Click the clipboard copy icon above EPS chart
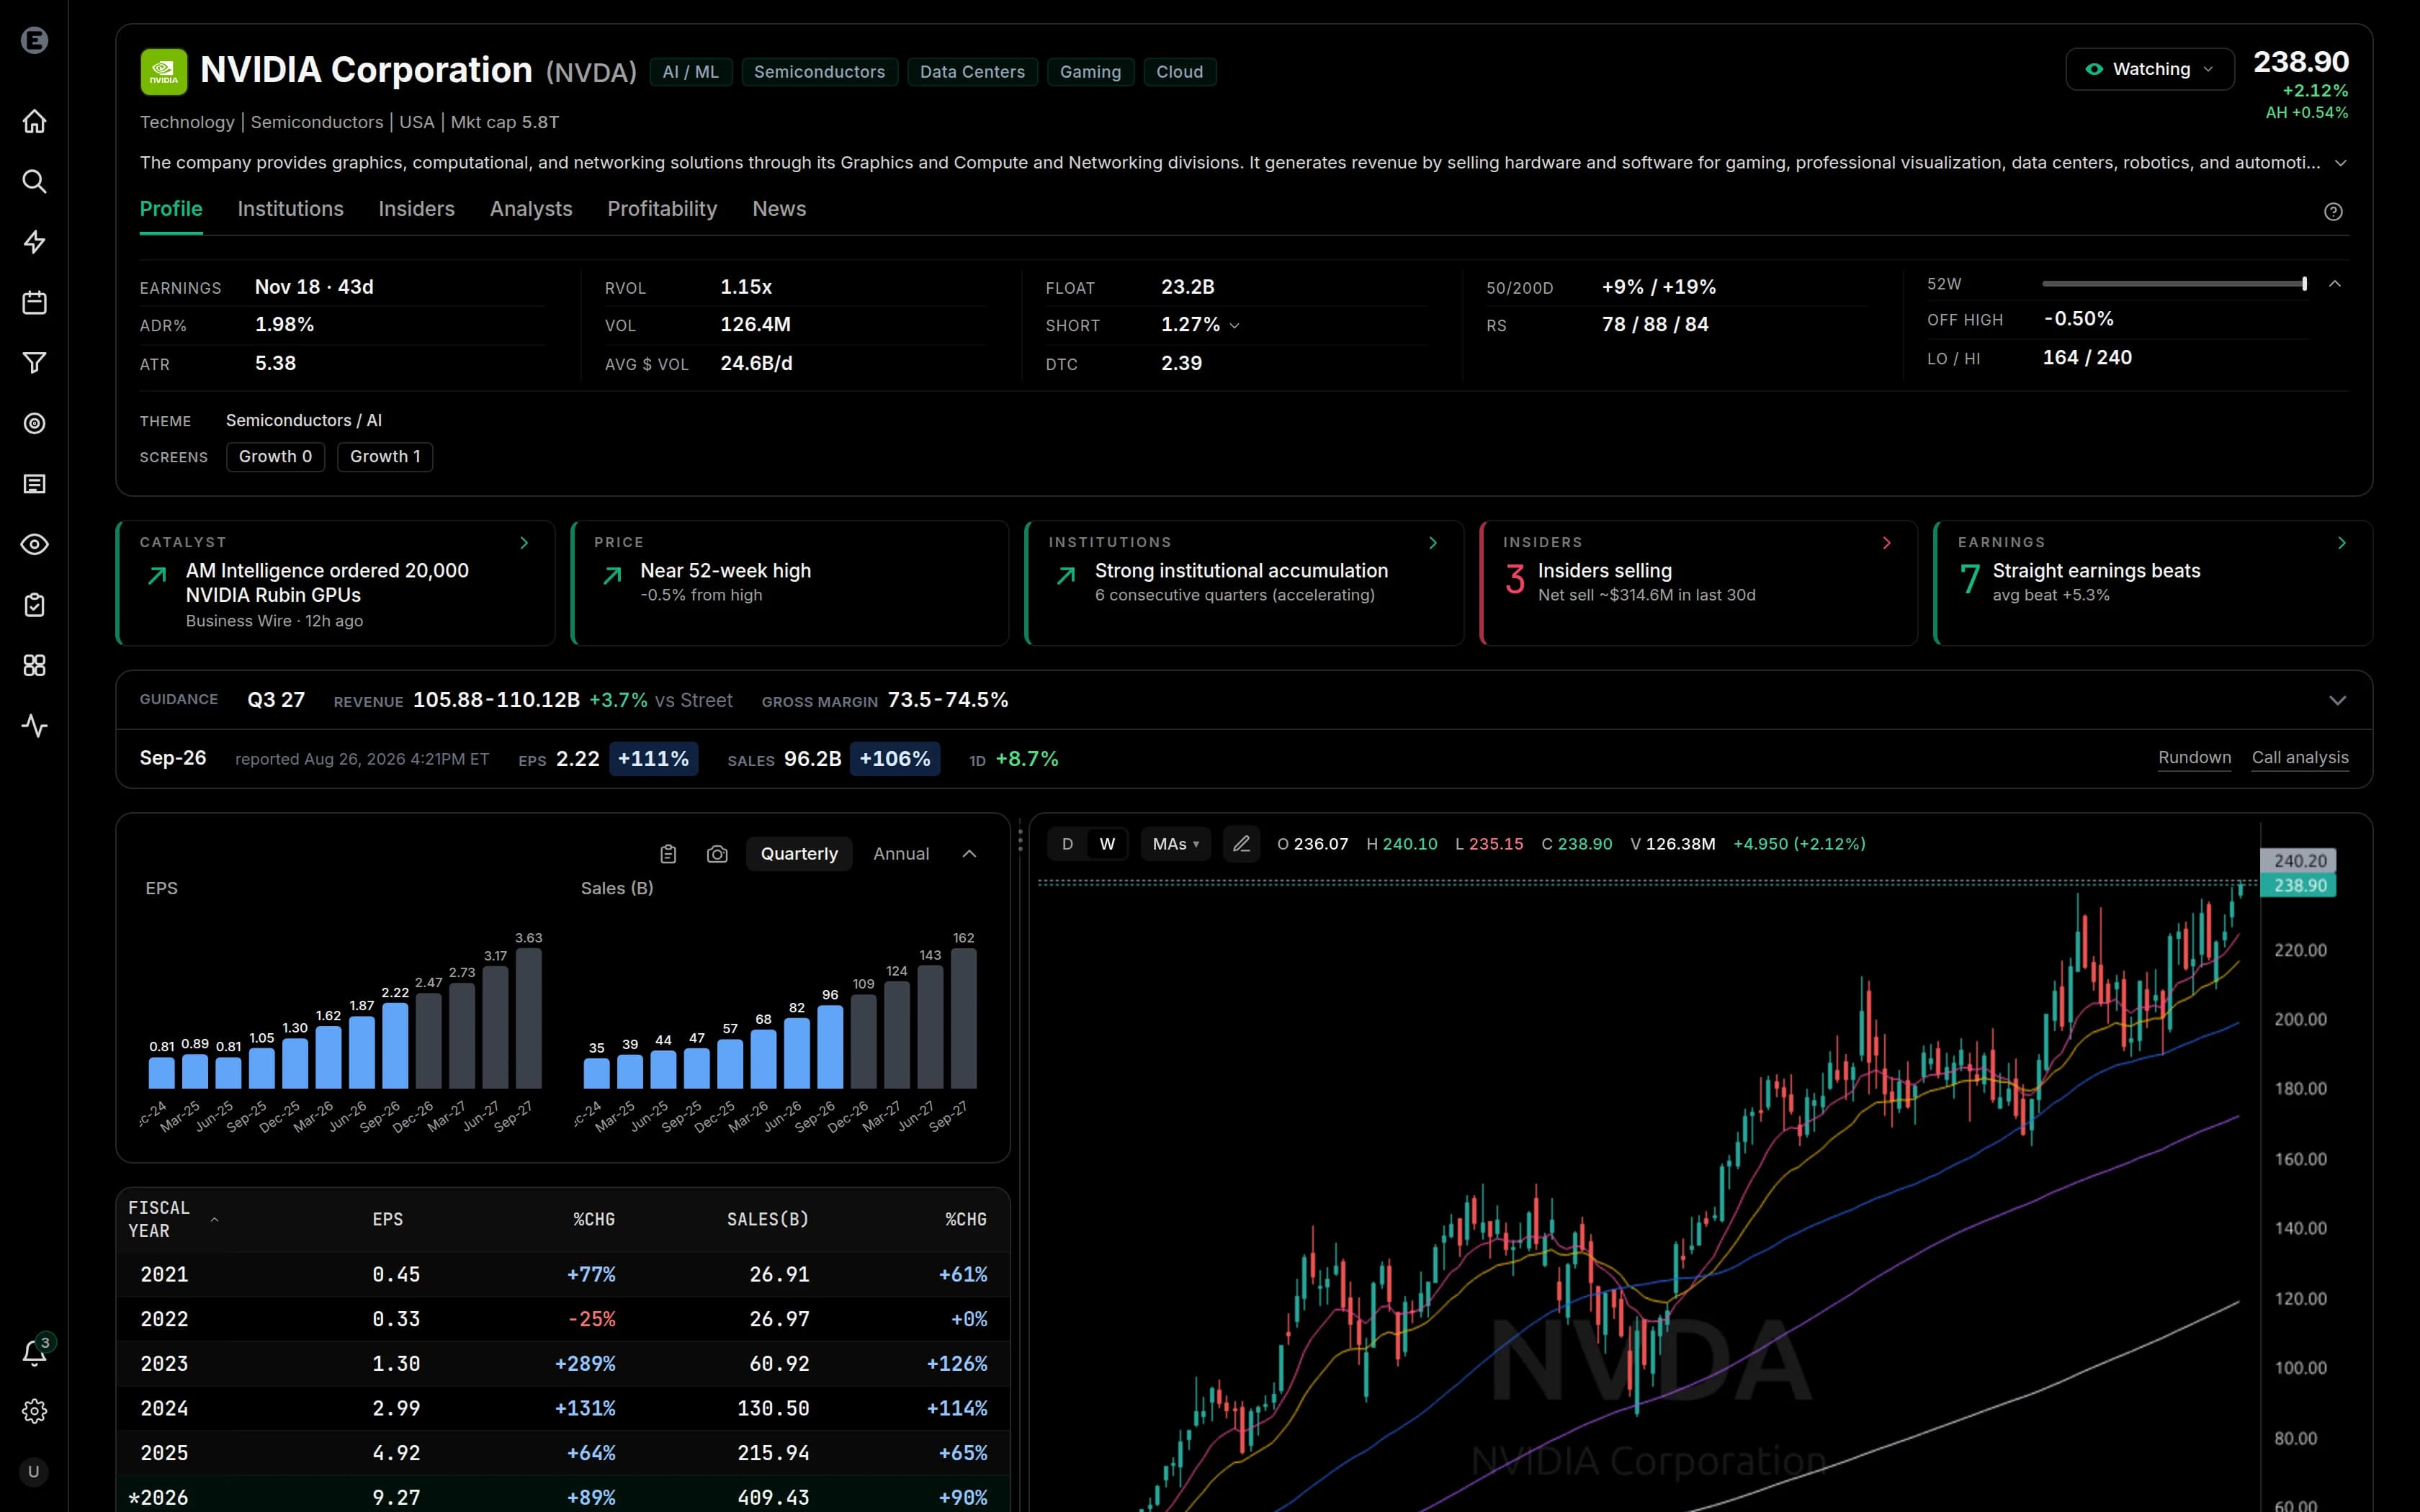The image size is (2420, 1512). pos(668,854)
